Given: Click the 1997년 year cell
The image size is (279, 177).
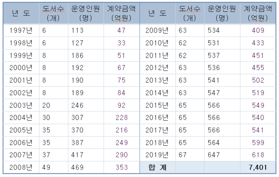Looking at the screenshot, I should 21,30.
